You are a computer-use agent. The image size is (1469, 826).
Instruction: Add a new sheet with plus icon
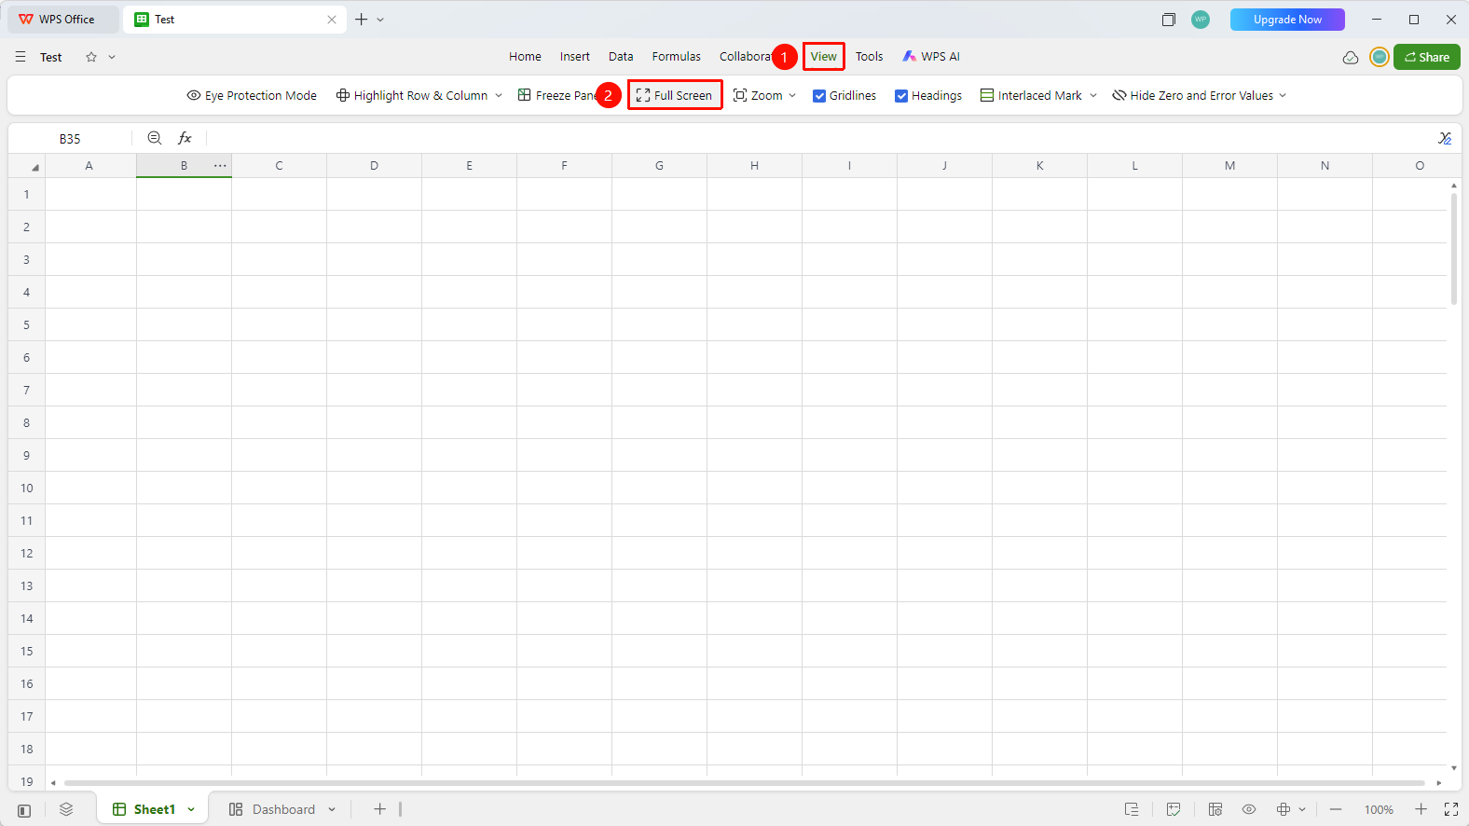[379, 809]
